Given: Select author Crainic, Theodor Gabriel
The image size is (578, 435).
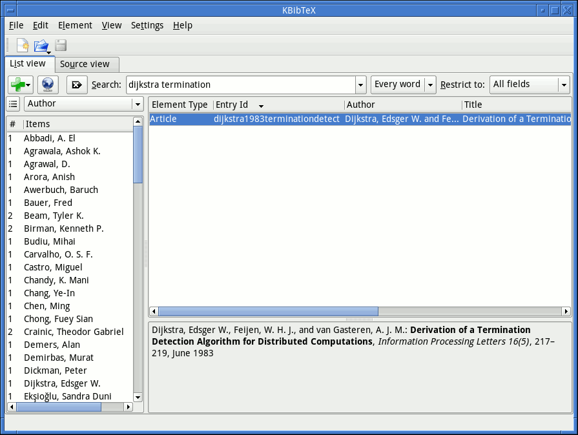Looking at the screenshot, I should 70,332.
